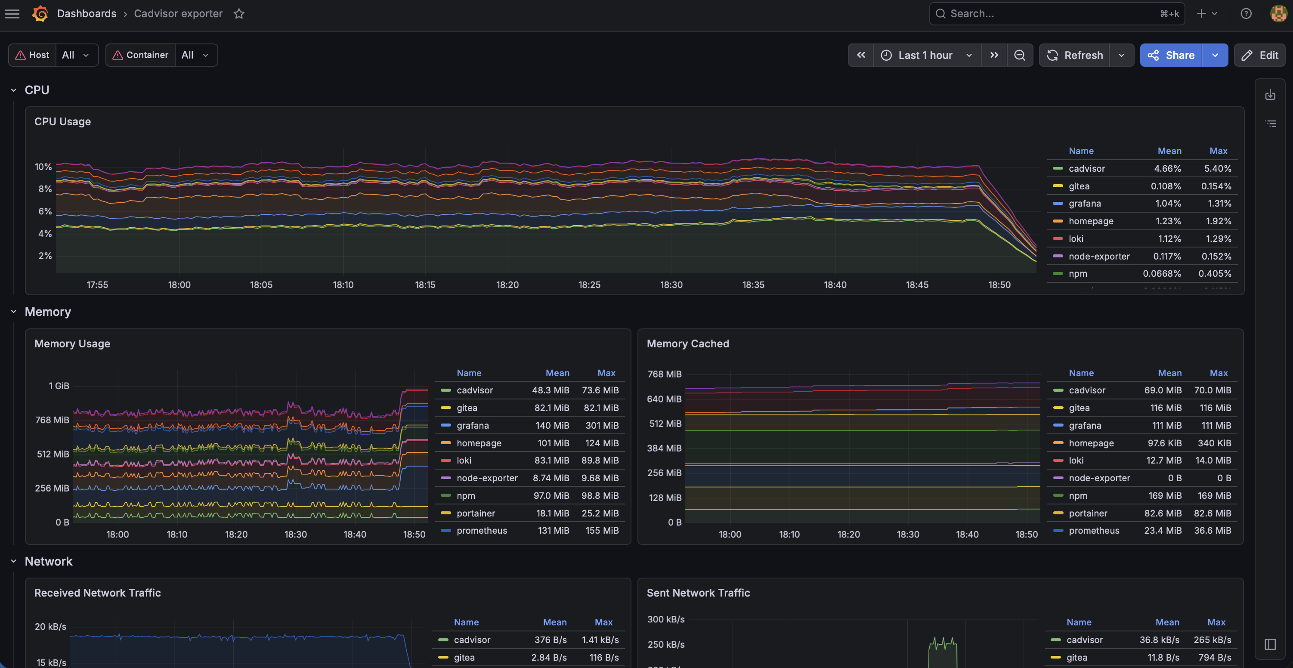Image resolution: width=1293 pixels, height=668 pixels.
Task: Shift time range backward
Action: [x=861, y=55]
